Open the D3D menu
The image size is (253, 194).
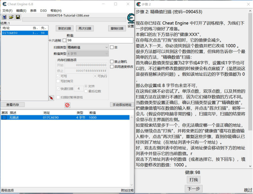click(44, 11)
